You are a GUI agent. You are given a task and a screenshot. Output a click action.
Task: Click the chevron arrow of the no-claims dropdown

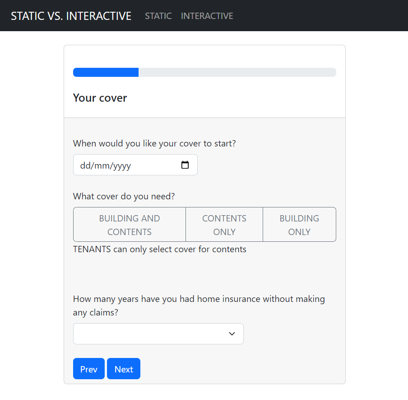232,334
